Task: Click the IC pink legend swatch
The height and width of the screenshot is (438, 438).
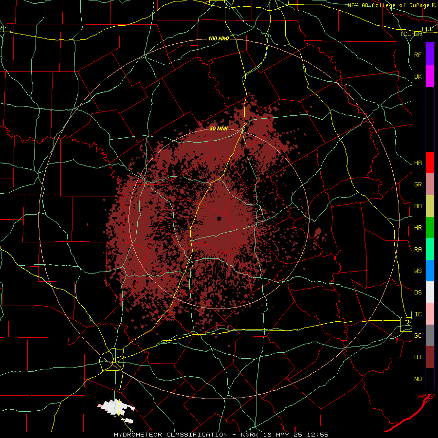Action: pos(430,314)
